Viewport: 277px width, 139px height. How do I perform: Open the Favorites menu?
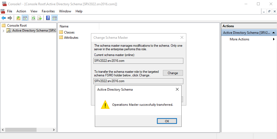[48, 11]
